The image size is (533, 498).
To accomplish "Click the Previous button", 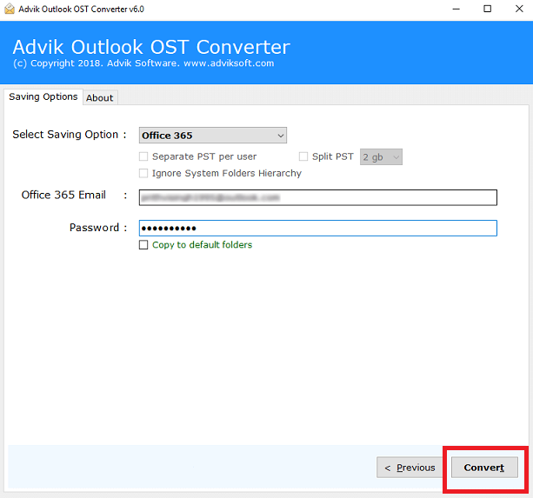I will [x=410, y=468].
